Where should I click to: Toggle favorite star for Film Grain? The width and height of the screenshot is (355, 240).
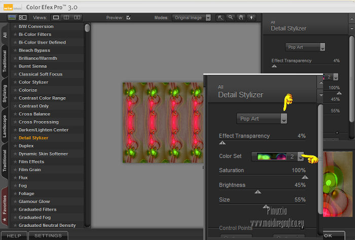click(15, 170)
